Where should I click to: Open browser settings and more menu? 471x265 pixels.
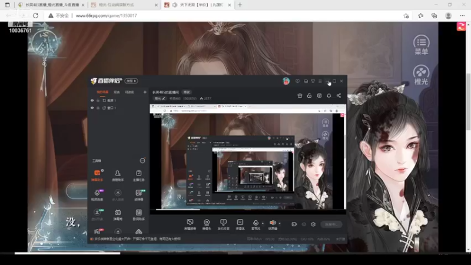coord(462,16)
